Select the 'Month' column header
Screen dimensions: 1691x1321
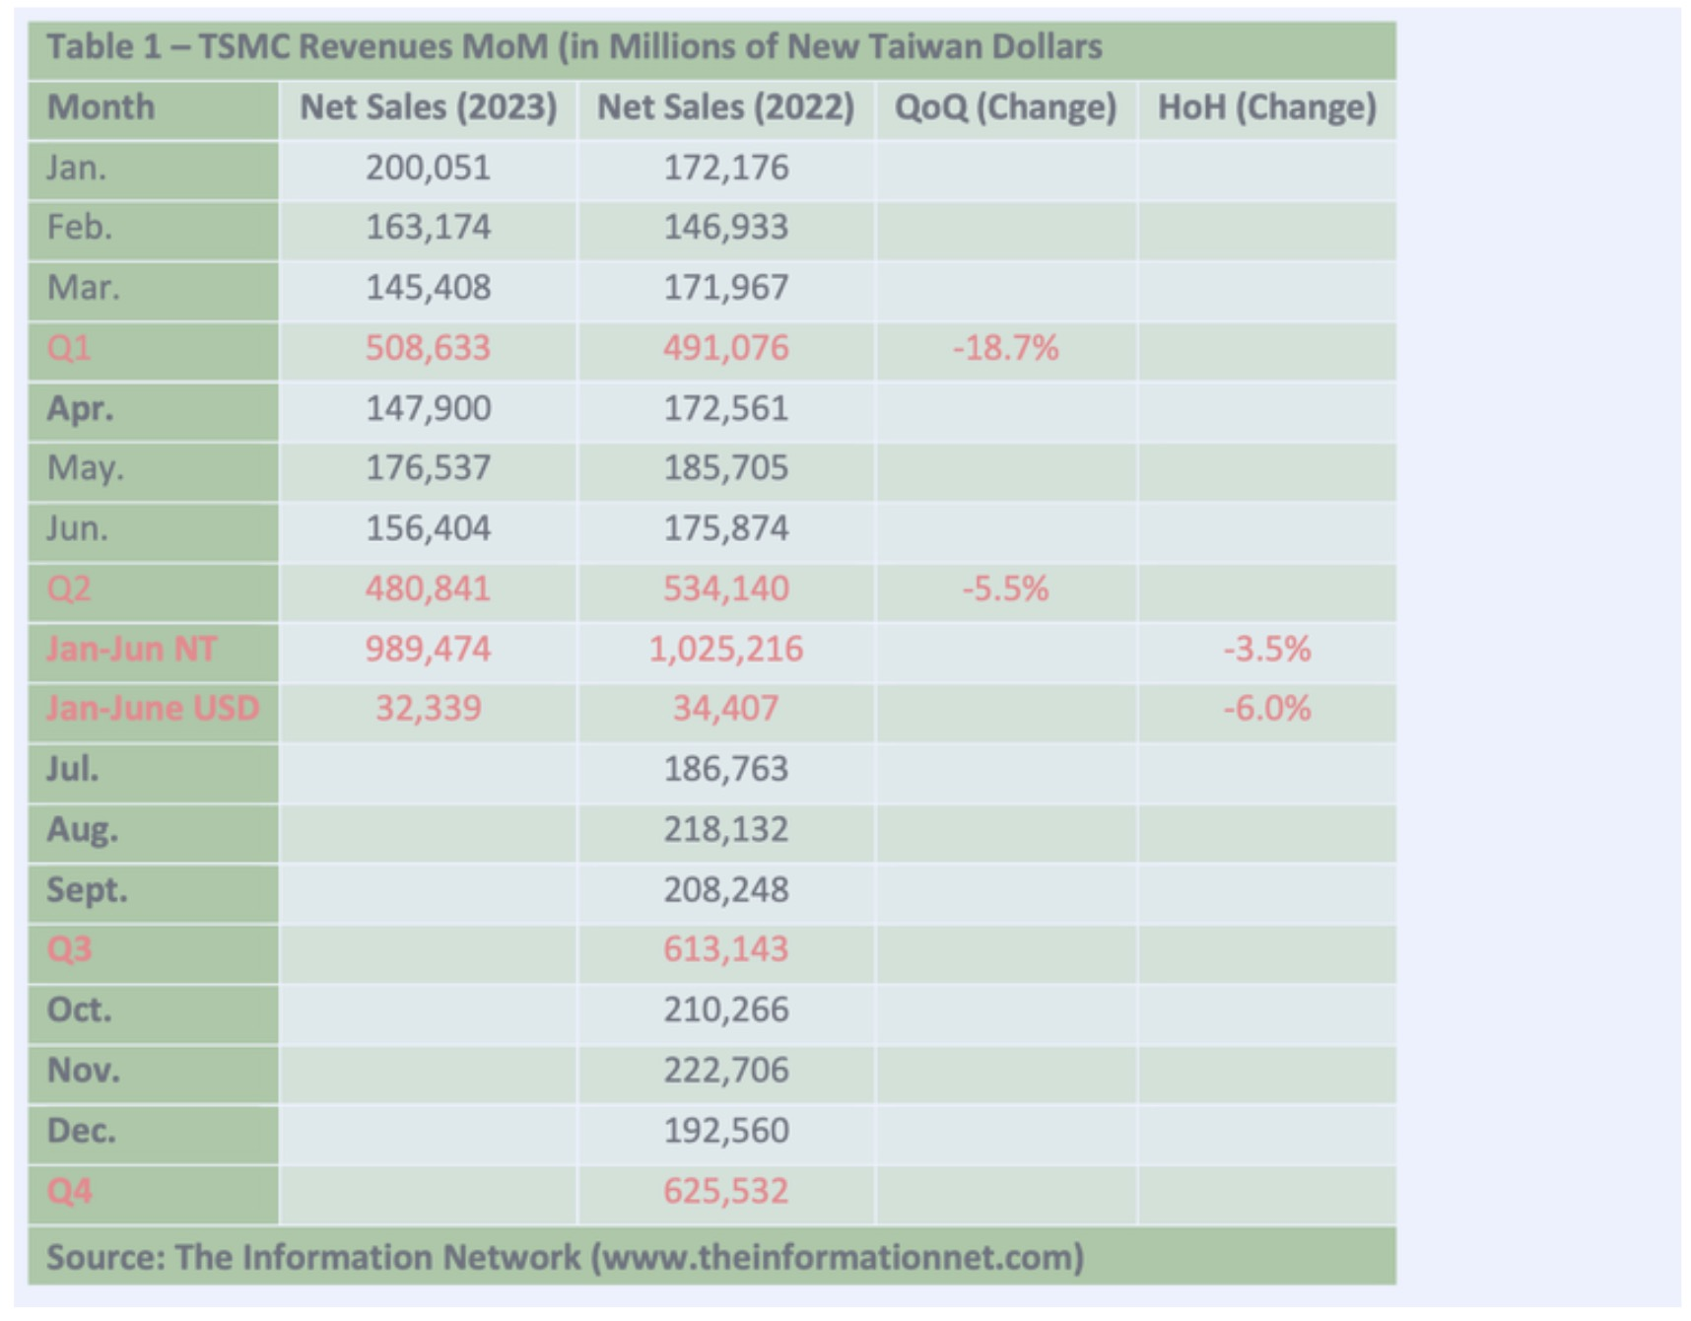101,106
